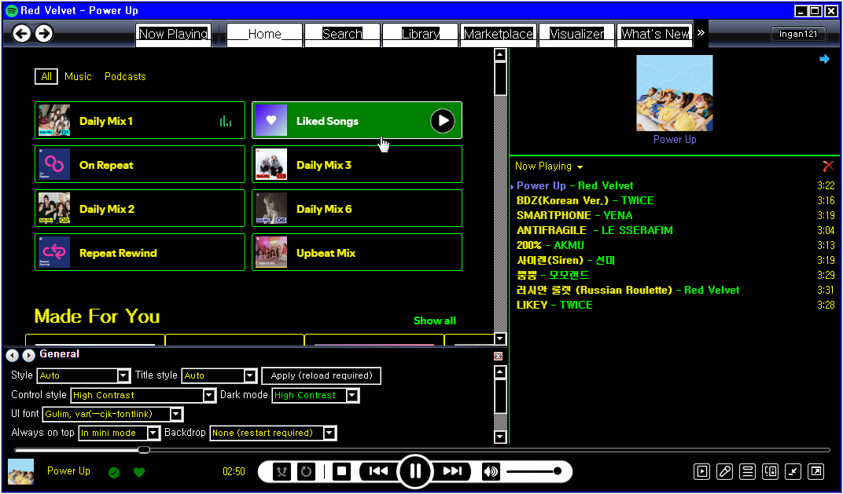Expand the Now Playing queue dropdown

point(549,166)
